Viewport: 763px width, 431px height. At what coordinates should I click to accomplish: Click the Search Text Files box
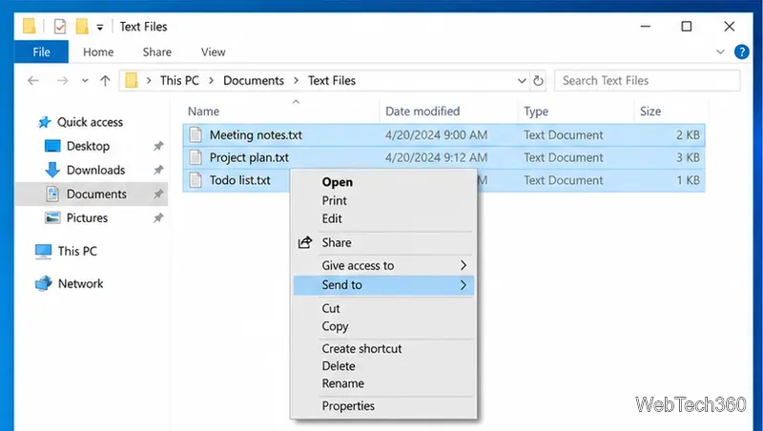point(648,80)
